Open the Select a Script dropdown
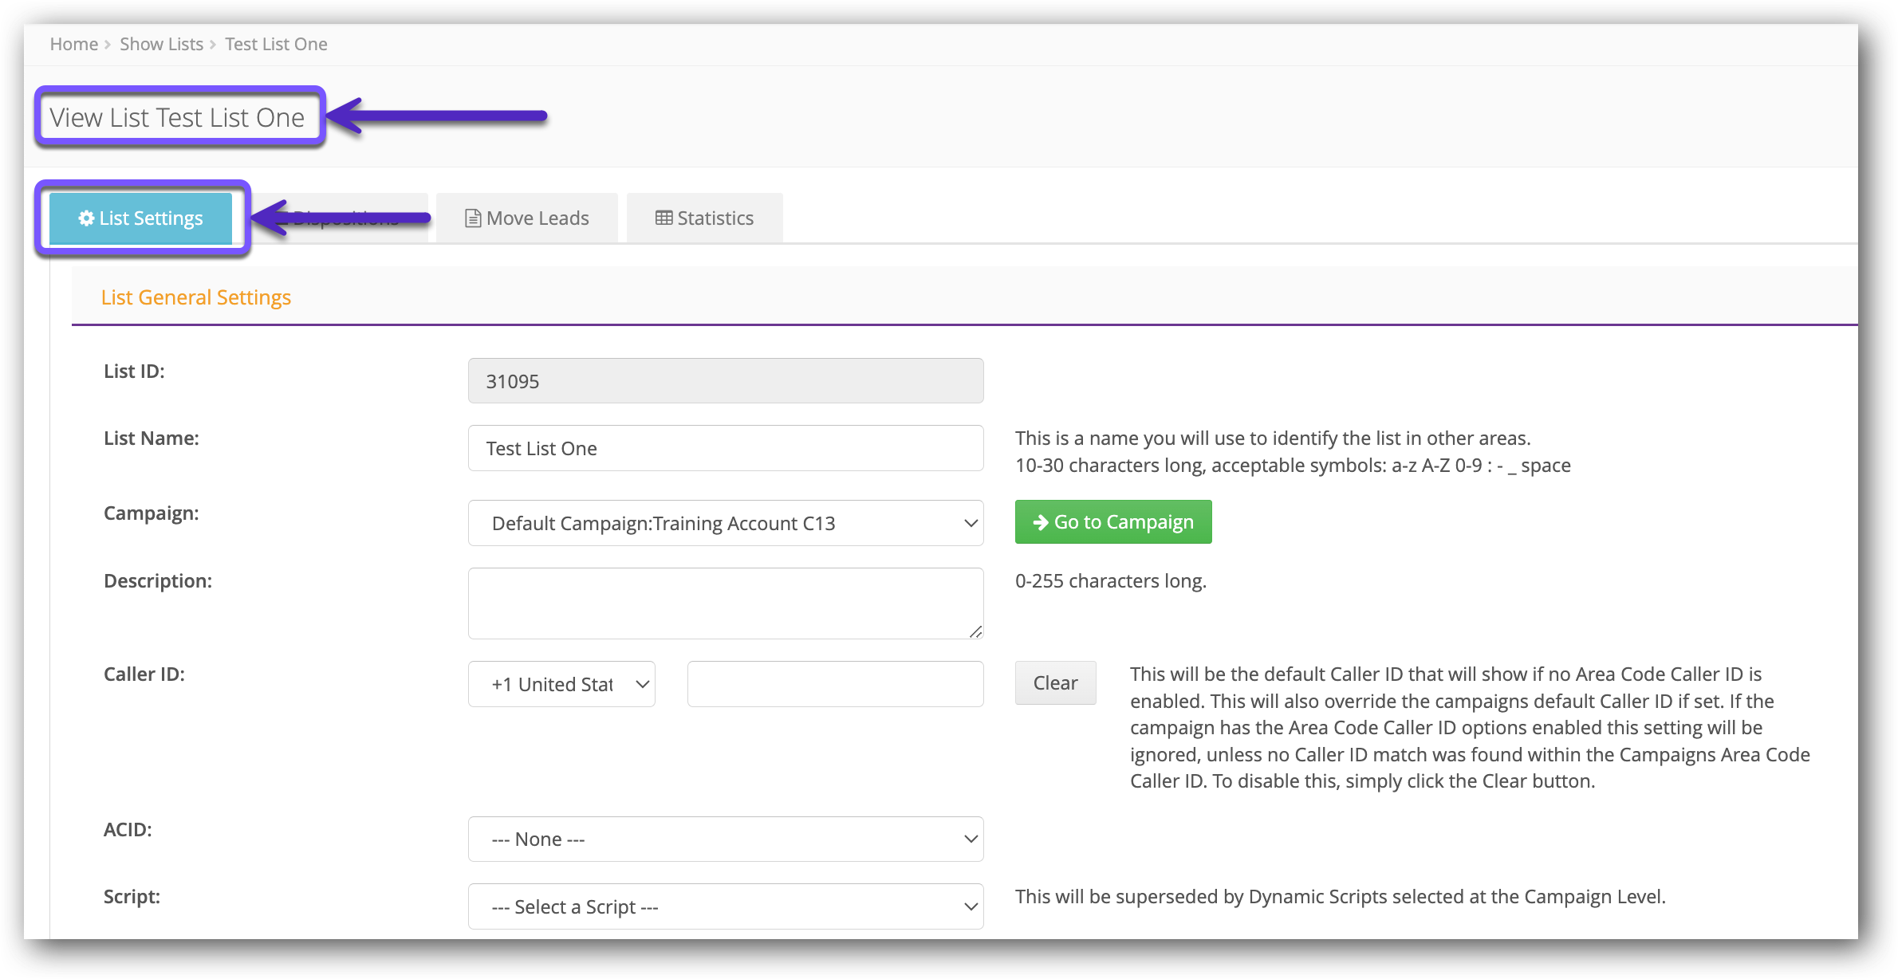This screenshot has width=1898, height=979. (725, 906)
